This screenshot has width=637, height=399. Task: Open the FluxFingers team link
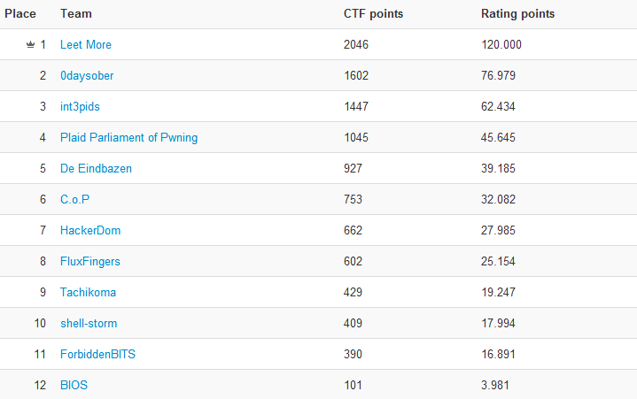pos(90,262)
